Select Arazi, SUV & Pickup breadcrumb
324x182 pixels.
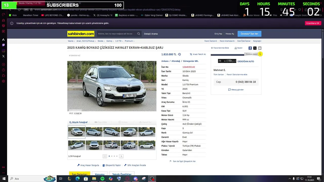(x=85, y=41)
